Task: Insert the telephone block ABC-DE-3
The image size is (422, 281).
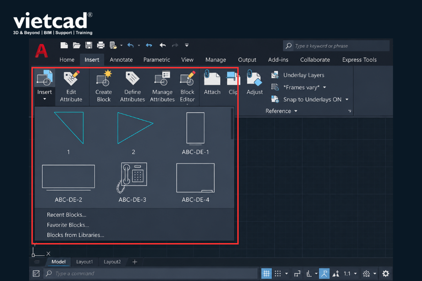Action: [x=132, y=182]
